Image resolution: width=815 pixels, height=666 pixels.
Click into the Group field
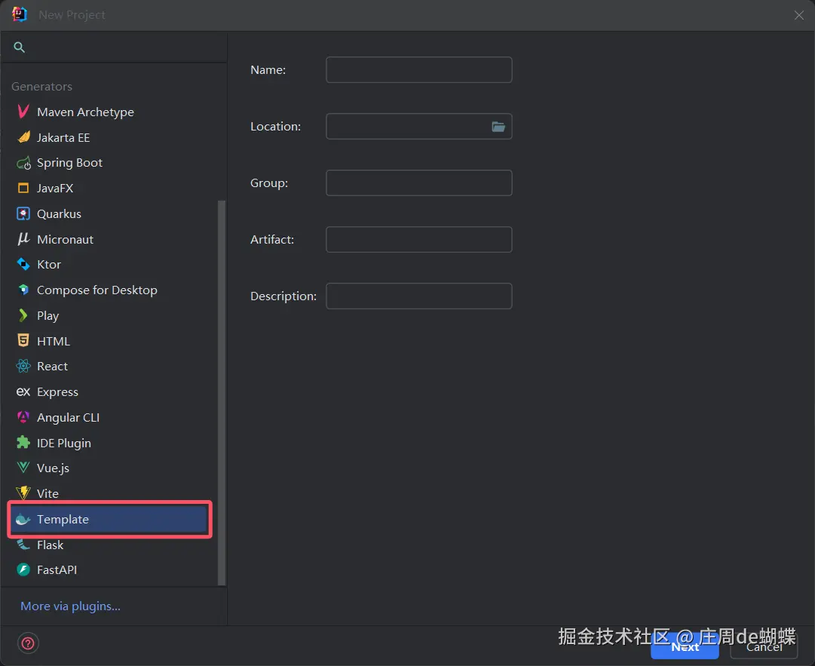click(419, 183)
